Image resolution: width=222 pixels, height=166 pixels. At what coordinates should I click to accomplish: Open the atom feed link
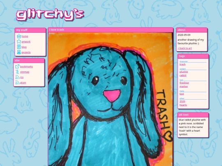pos(23,83)
